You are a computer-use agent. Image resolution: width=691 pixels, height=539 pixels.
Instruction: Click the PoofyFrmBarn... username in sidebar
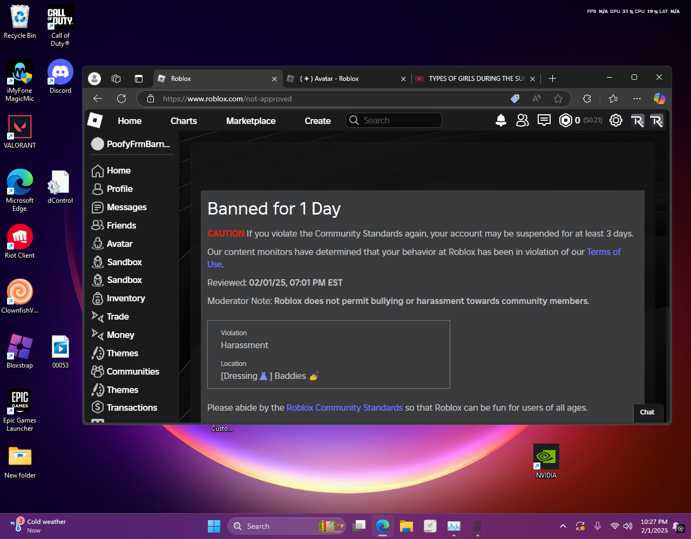132,144
